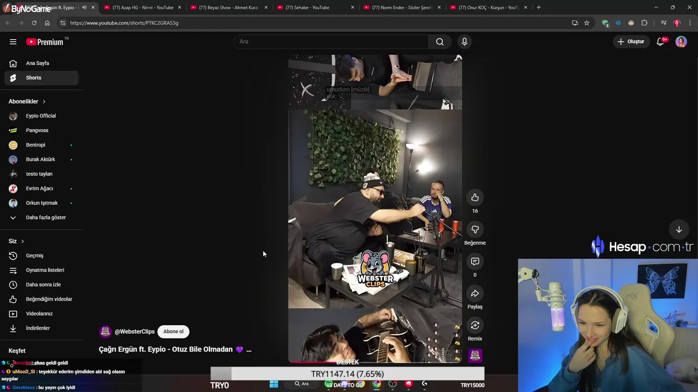
Task: Go back in browser history
Action: coord(8,23)
